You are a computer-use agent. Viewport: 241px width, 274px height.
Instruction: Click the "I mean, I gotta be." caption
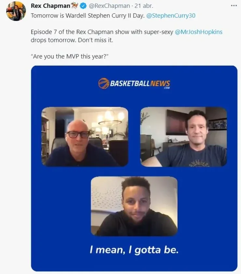click(134, 250)
